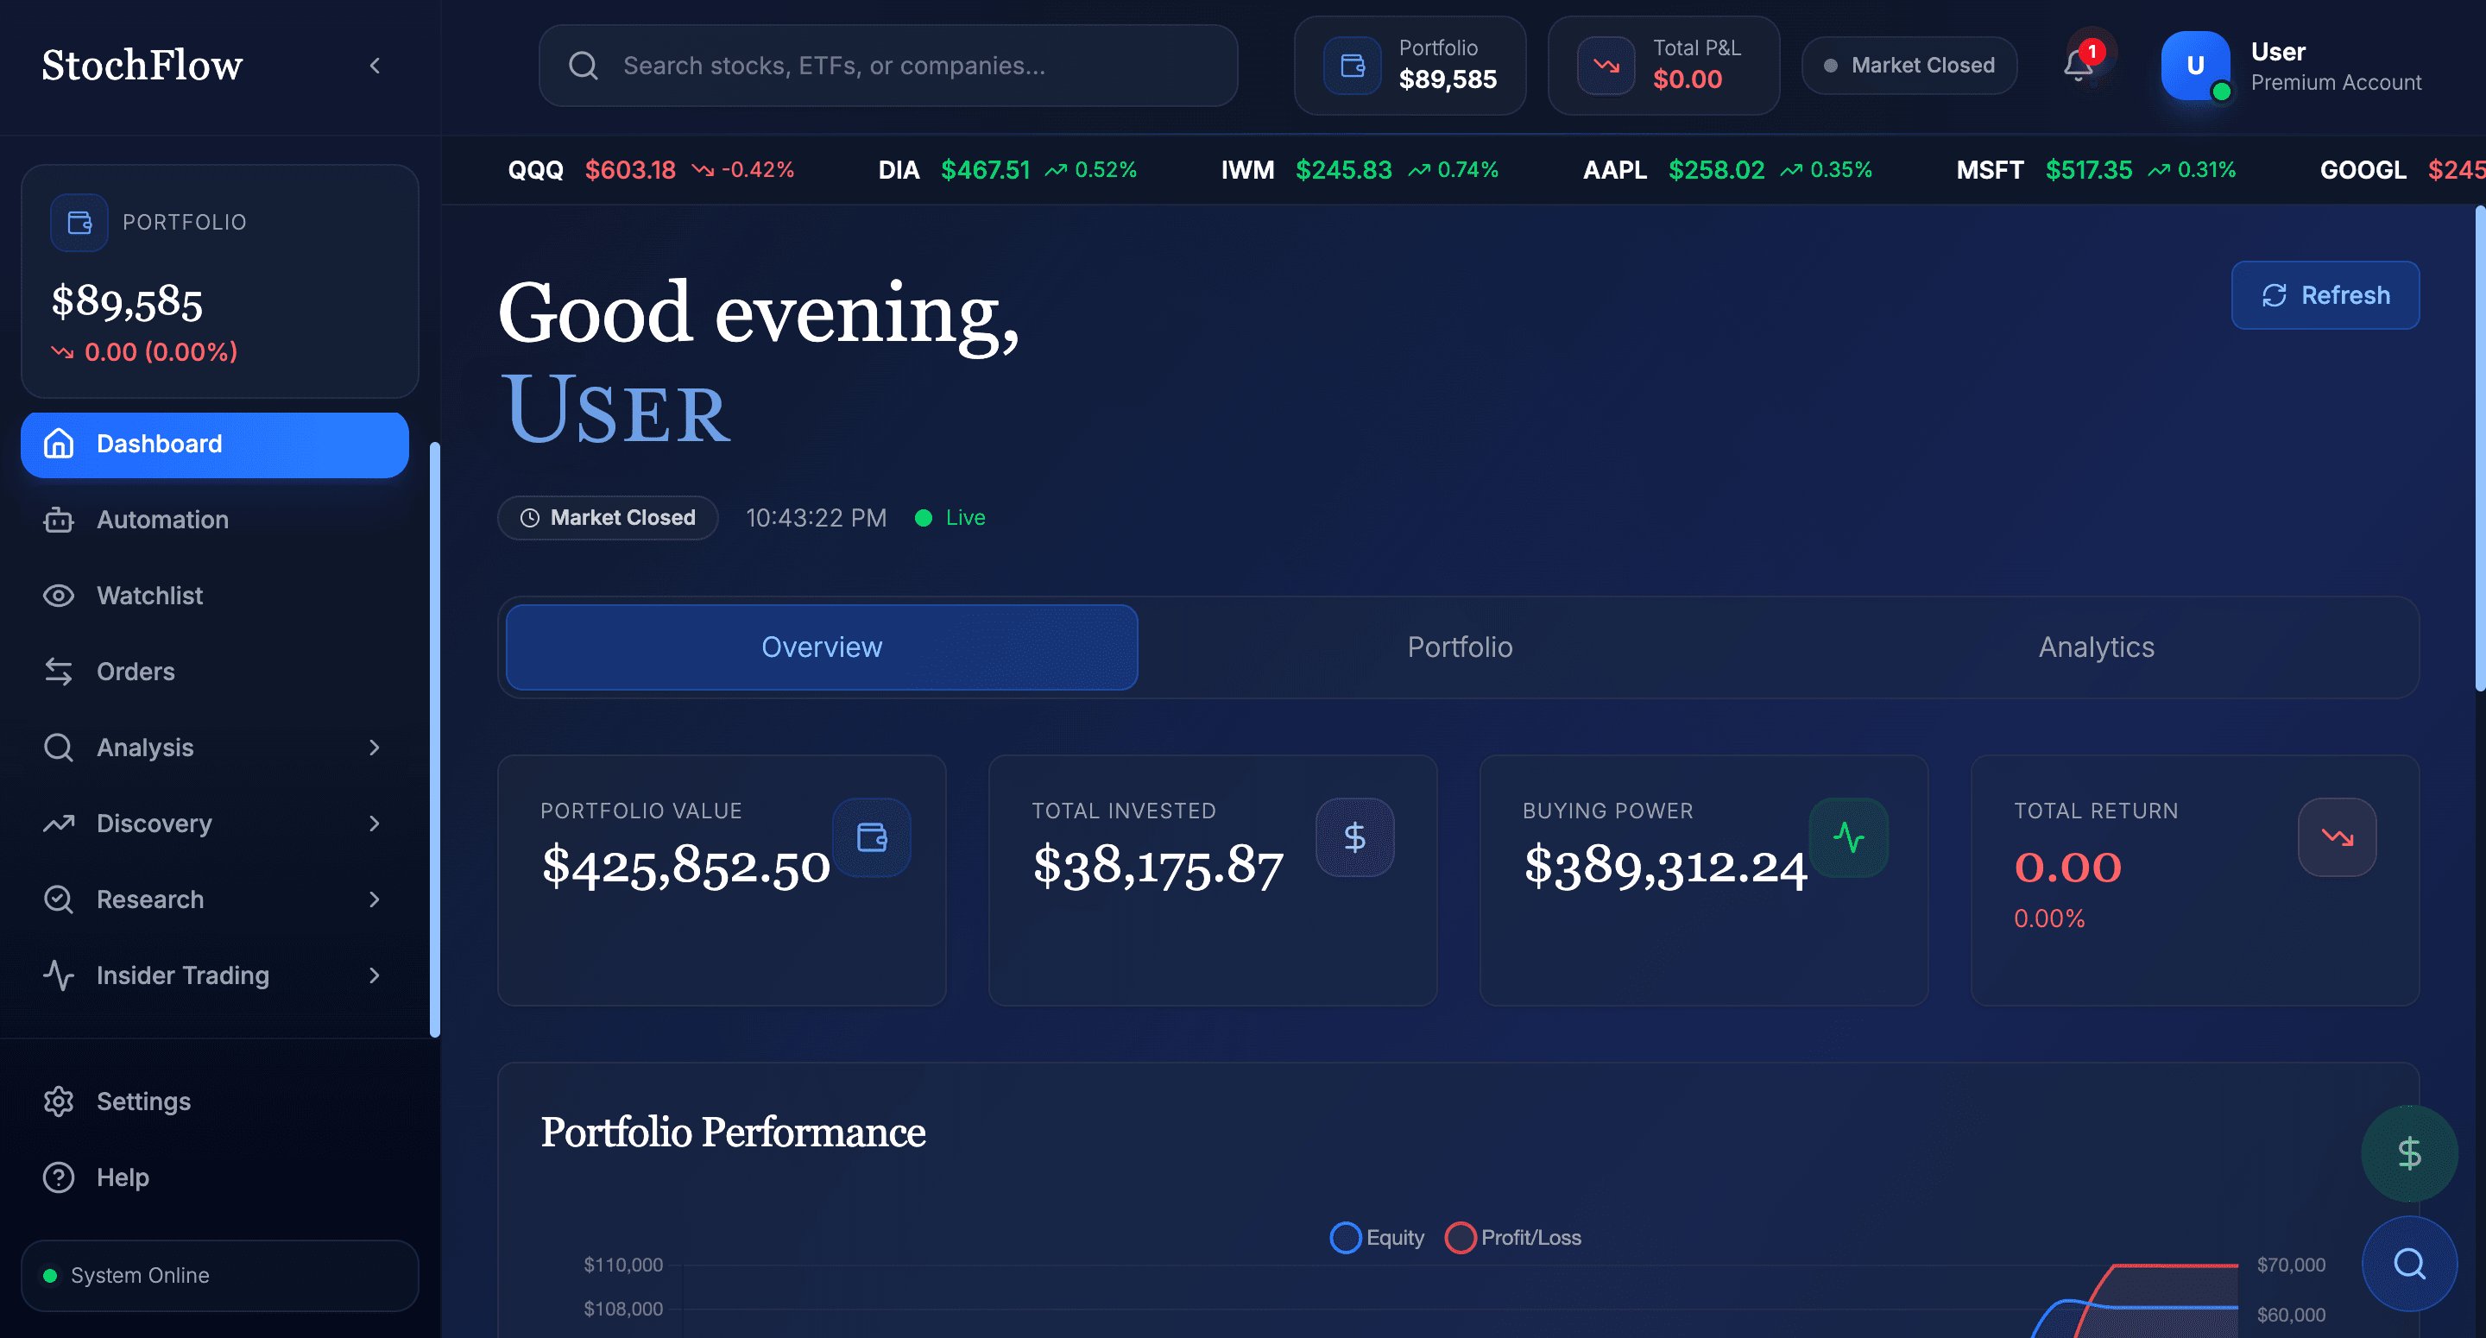Click the floating green dollar button
The image size is (2486, 1338).
2409,1152
